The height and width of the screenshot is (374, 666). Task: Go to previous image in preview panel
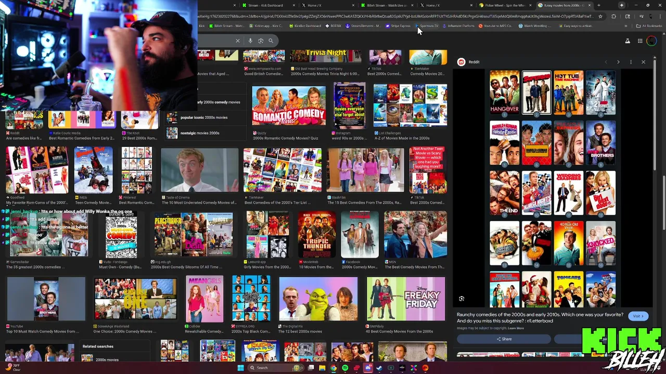(606, 62)
